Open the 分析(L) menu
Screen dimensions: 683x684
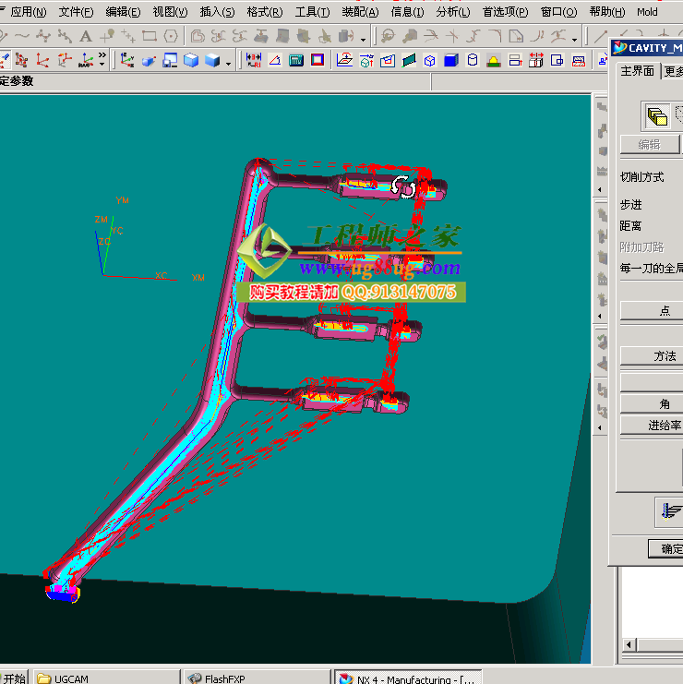pyautogui.click(x=452, y=12)
